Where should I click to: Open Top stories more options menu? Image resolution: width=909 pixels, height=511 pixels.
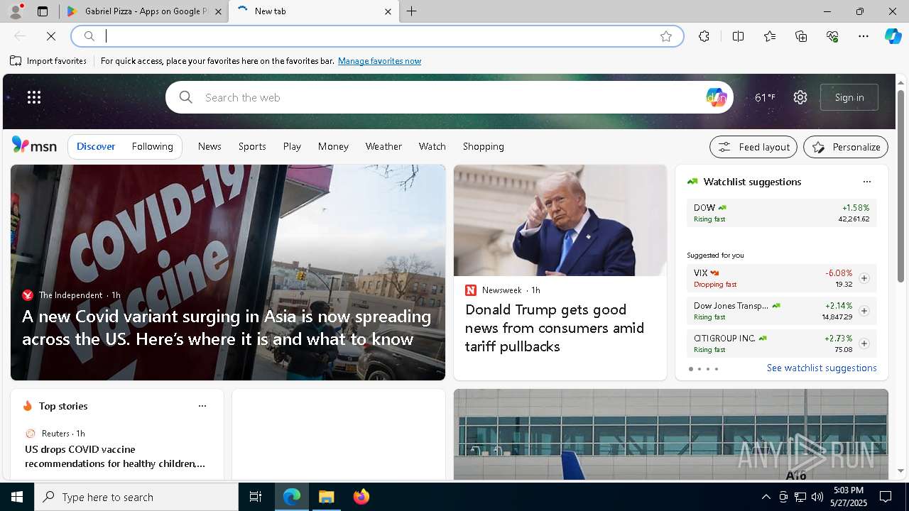click(202, 406)
